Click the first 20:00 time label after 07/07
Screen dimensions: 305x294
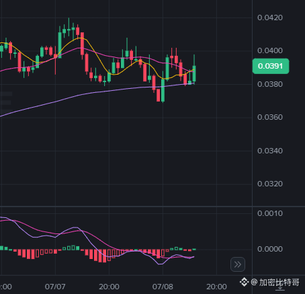(109, 287)
